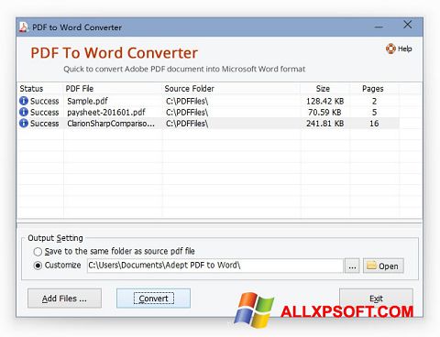Click the output folder path field
The height and width of the screenshot is (337, 440).
[215, 266]
